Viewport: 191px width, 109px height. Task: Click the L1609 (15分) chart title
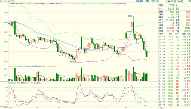(8, 1)
